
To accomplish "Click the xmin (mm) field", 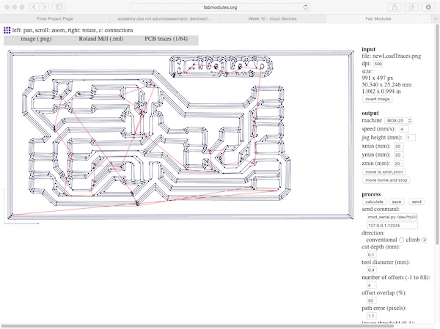I will (398, 147).
